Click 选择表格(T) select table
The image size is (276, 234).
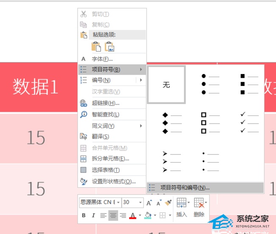(x=112, y=170)
